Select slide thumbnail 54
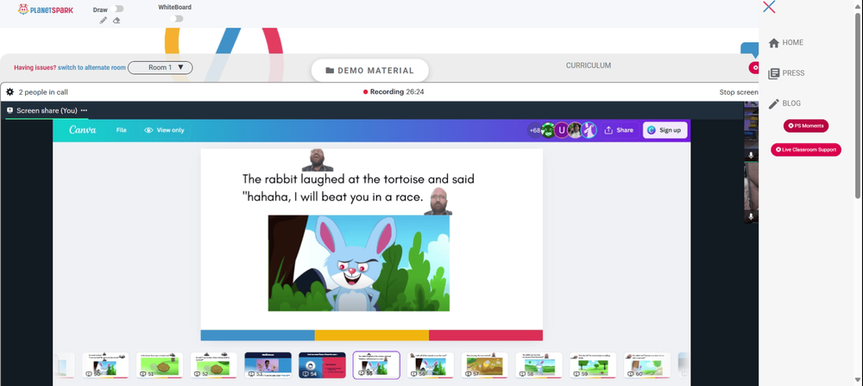 322,365
